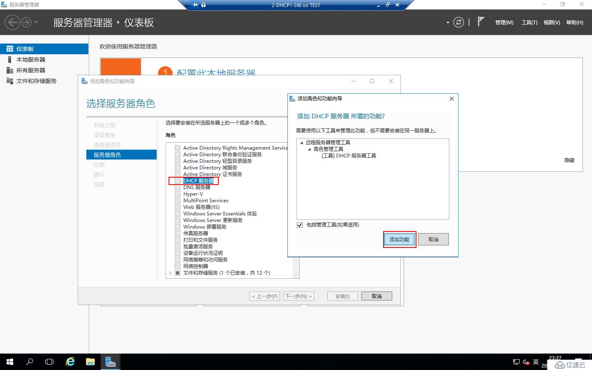Collapse the 角色管理工具 tree node
592x370 pixels.
click(x=310, y=149)
